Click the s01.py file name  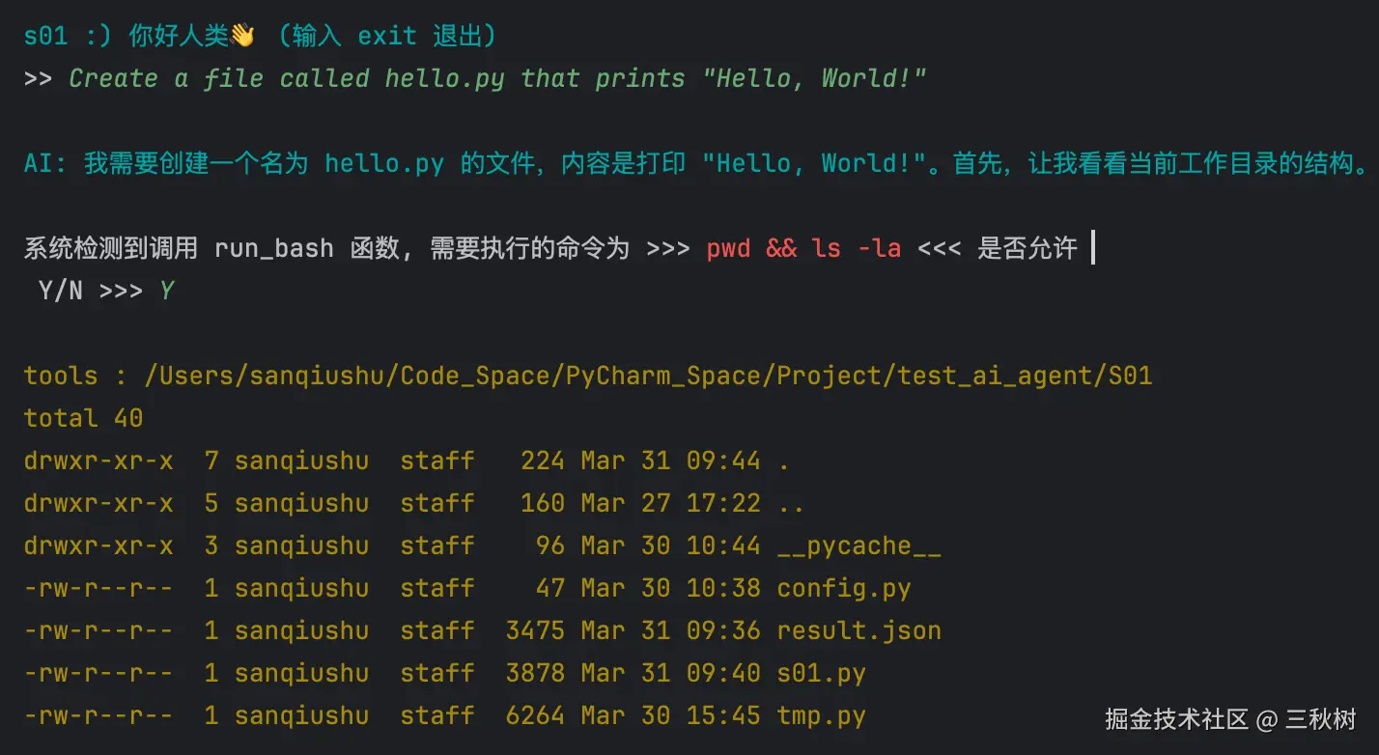point(821,673)
